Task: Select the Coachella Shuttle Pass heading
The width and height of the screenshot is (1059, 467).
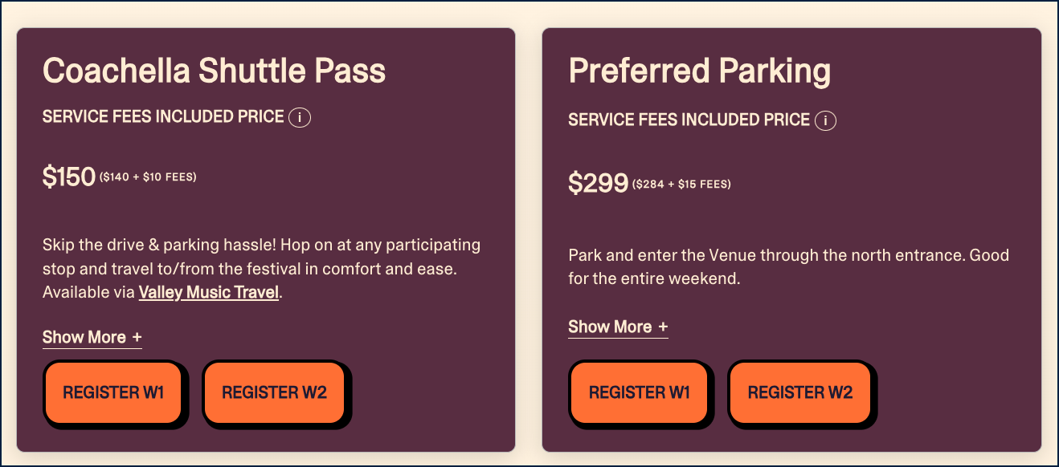Action: pyautogui.click(x=215, y=71)
